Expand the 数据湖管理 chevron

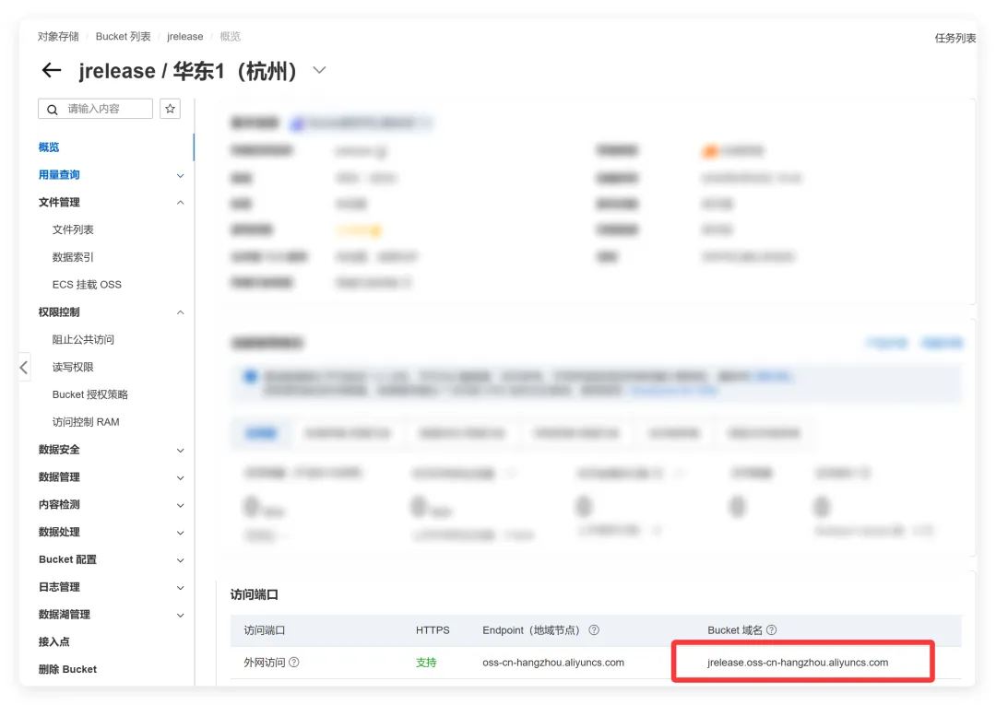[x=181, y=615]
